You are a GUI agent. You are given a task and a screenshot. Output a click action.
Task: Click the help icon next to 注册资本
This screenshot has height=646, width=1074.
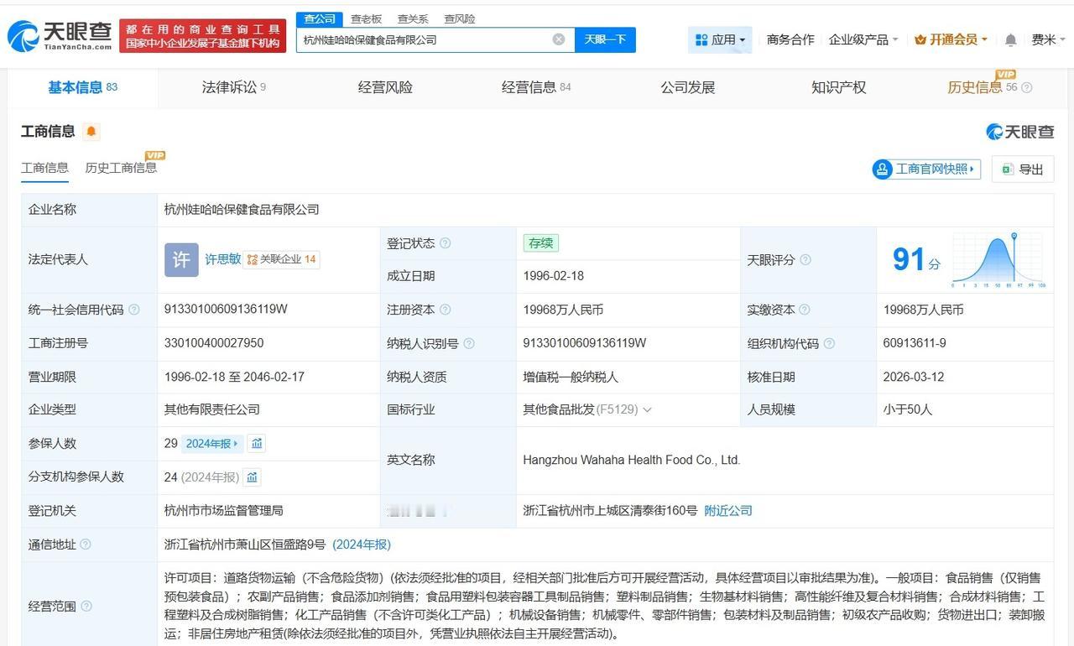[x=446, y=309]
